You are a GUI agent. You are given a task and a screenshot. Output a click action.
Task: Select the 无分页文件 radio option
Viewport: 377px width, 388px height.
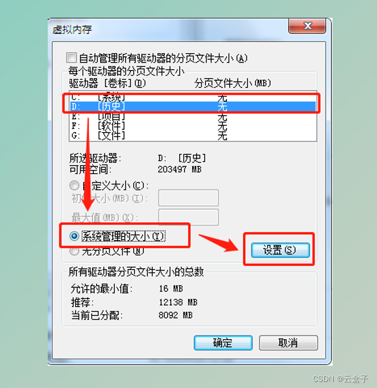[74, 251]
